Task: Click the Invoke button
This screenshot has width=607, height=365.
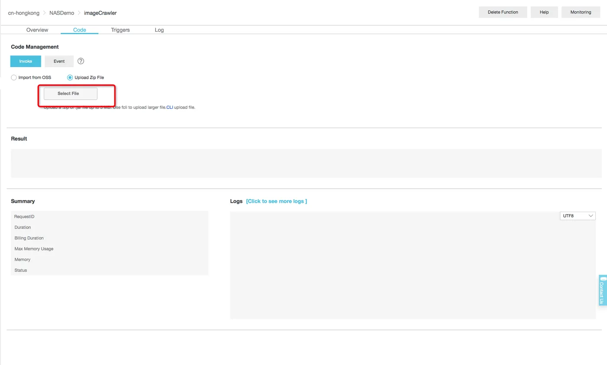Action: (26, 61)
